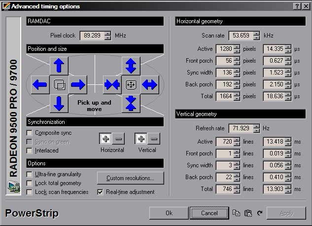
Task: Widen horizontal size with the outward arrows
Action: [x=150, y=84]
